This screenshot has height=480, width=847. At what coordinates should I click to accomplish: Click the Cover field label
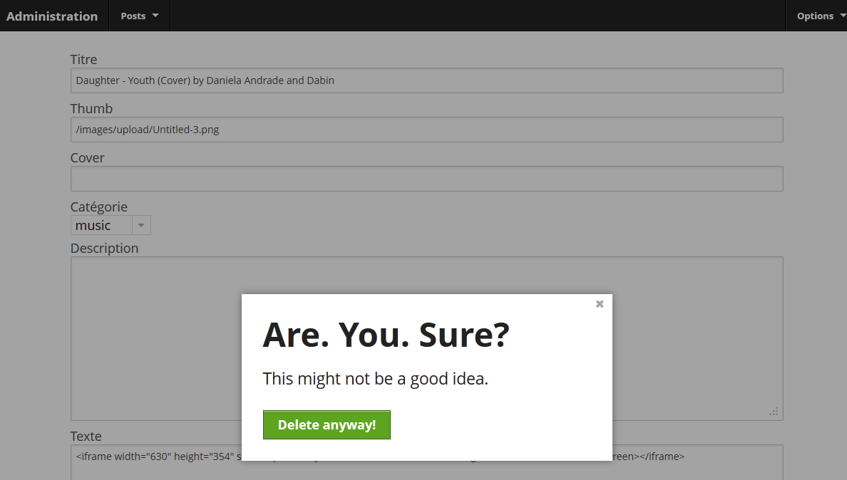pyautogui.click(x=87, y=158)
